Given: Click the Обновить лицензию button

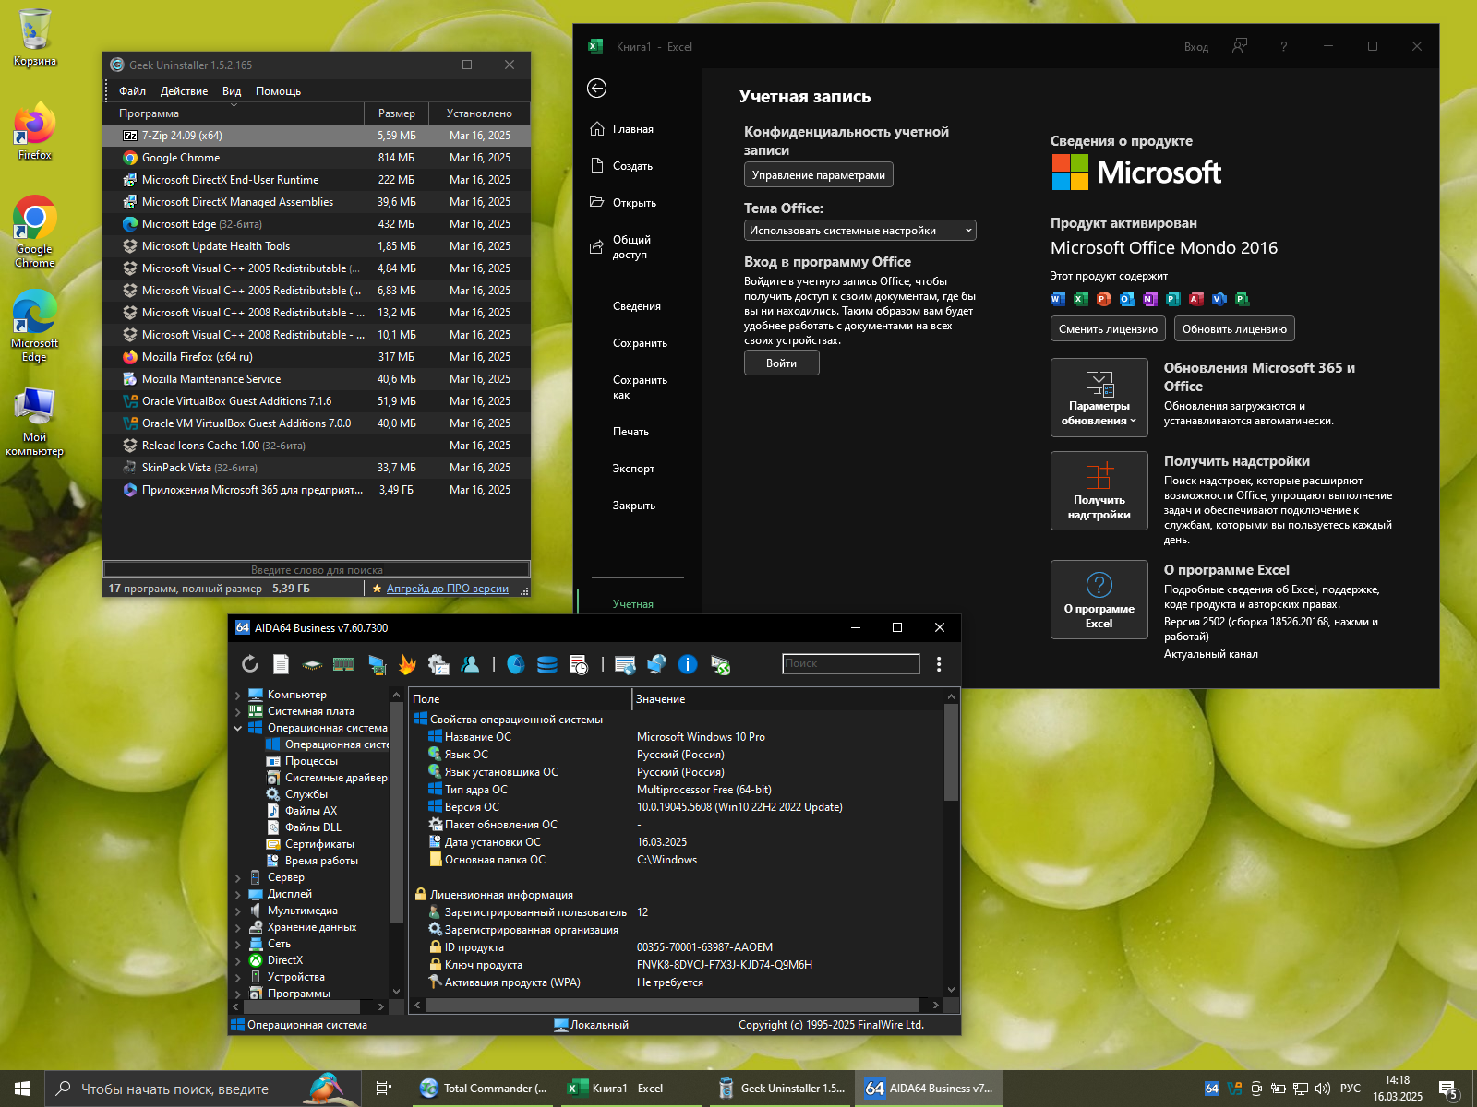Looking at the screenshot, I should [1234, 329].
